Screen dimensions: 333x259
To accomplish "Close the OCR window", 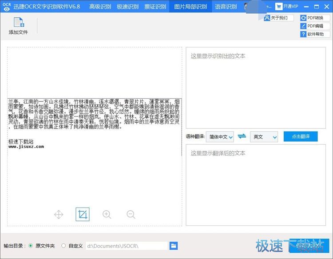I will pos(327,7).
